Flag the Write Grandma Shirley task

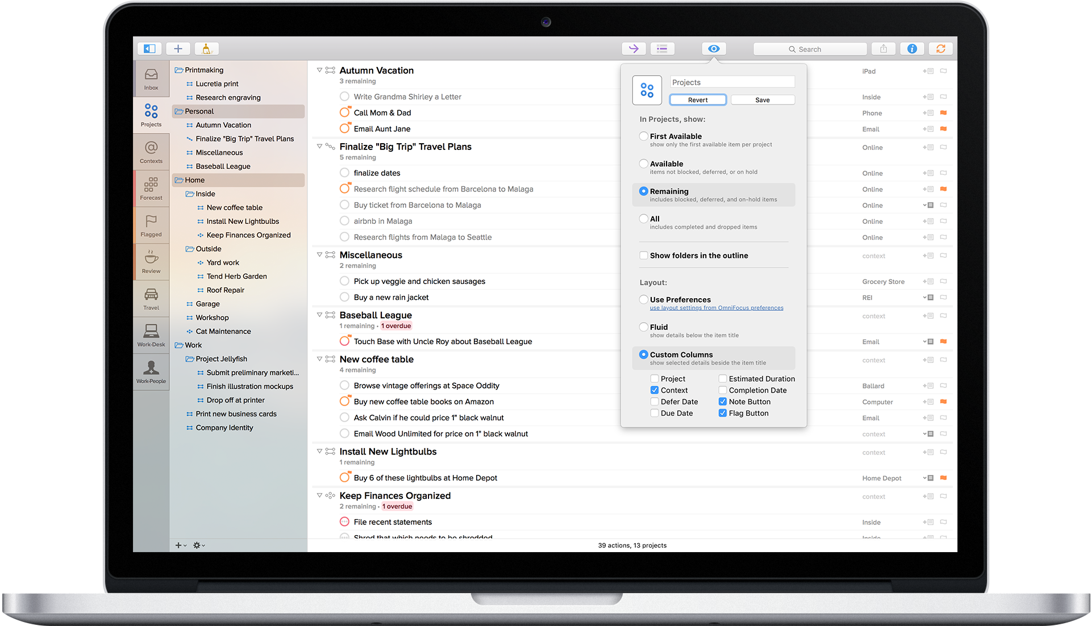click(x=943, y=97)
